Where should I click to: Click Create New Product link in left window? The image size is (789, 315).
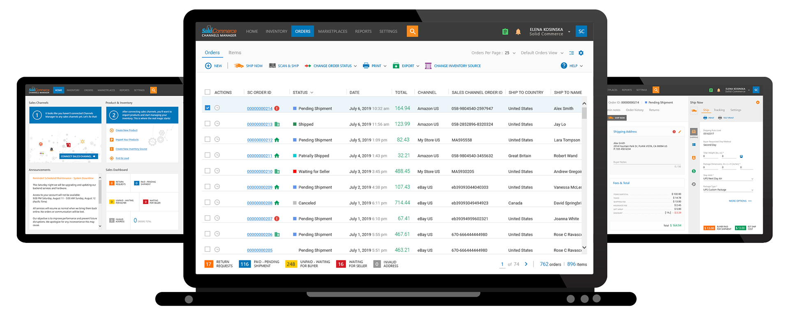point(127,130)
